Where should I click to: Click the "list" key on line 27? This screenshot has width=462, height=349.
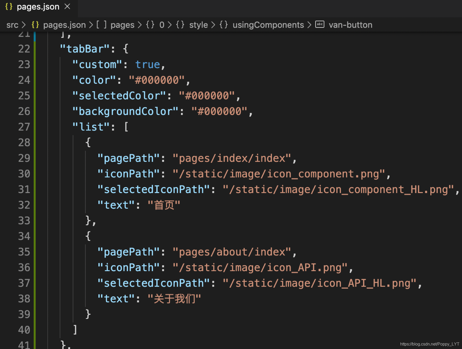(91, 127)
